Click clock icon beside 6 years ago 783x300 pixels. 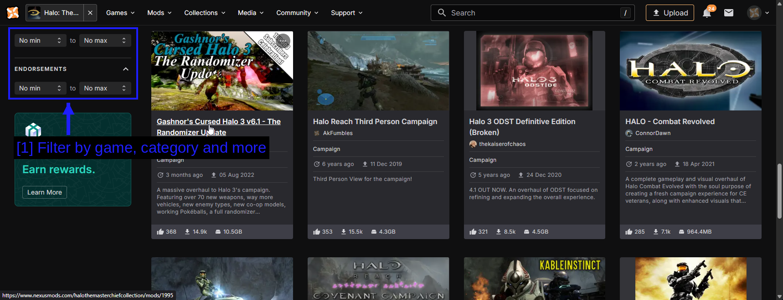(317, 164)
